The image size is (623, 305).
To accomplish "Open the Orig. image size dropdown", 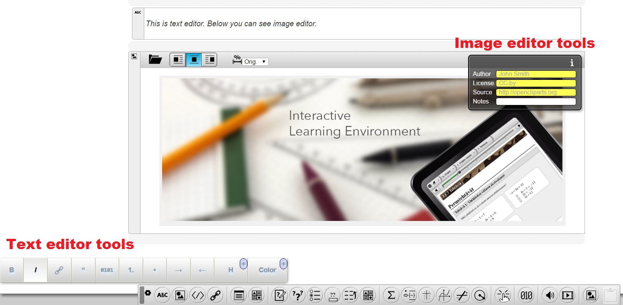I will (x=255, y=62).
